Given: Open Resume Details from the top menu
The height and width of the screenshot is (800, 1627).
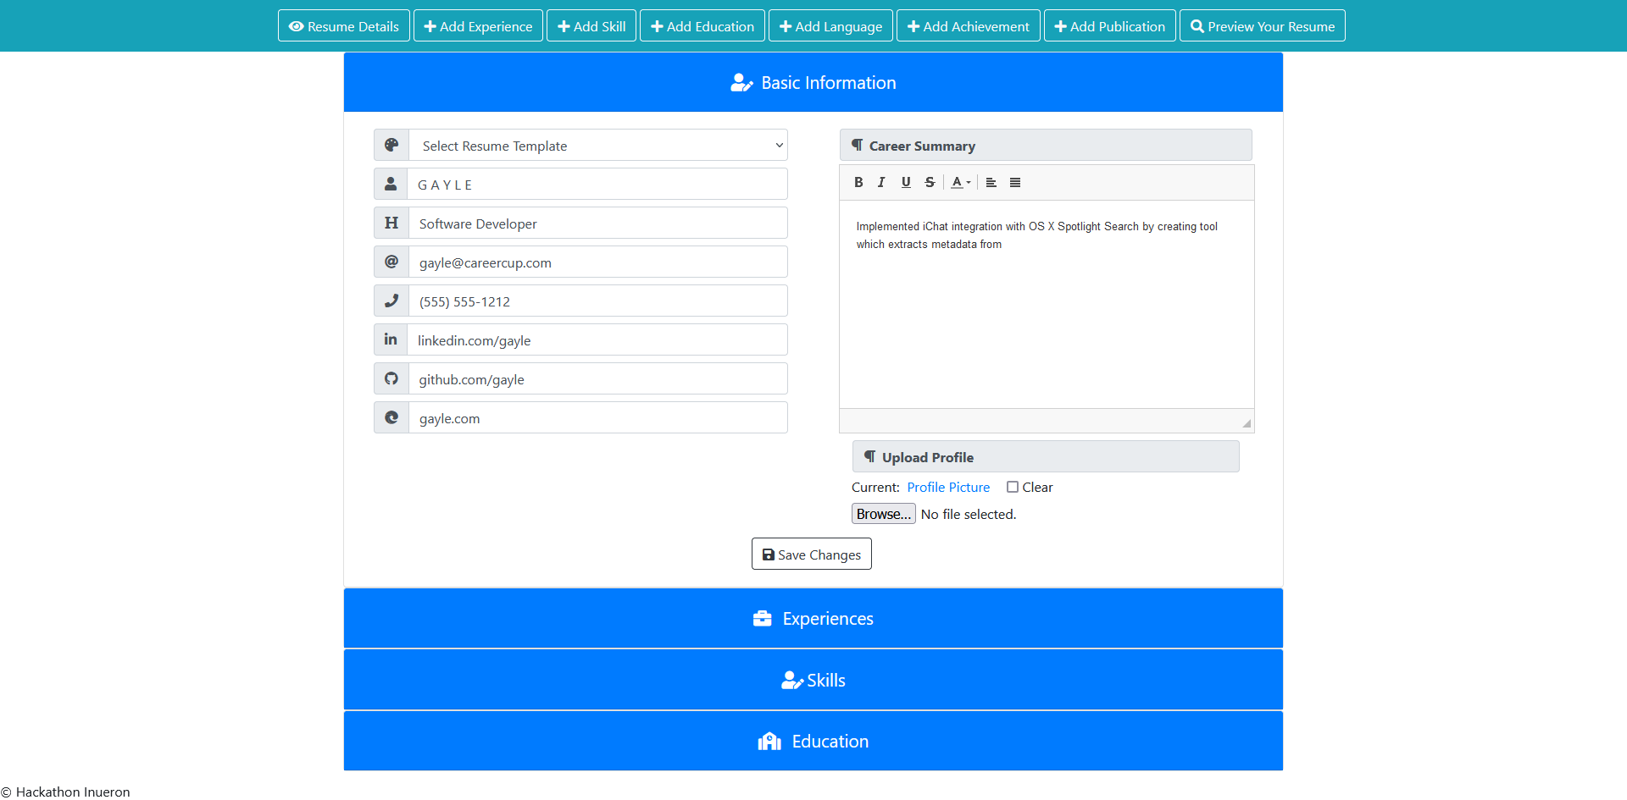Looking at the screenshot, I should (x=343, y=25).
